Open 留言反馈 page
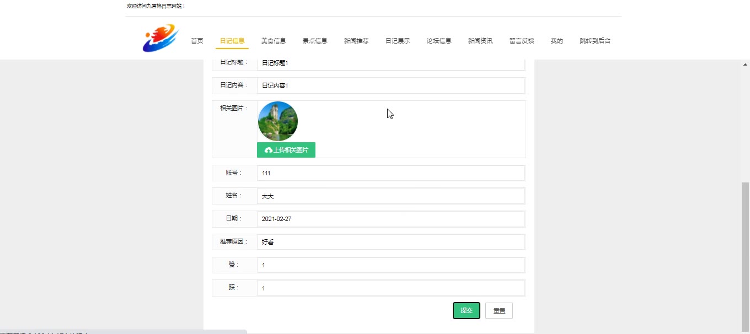Image resolution: width=750 pixels, height=334 pixels. coord(522,41)
